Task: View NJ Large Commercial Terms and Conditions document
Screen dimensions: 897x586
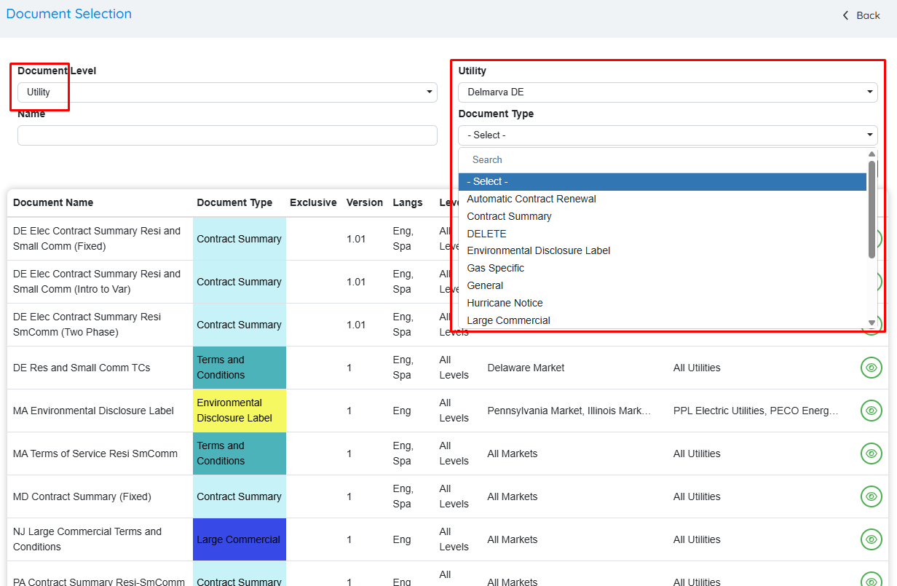Action: pos(871,539)
